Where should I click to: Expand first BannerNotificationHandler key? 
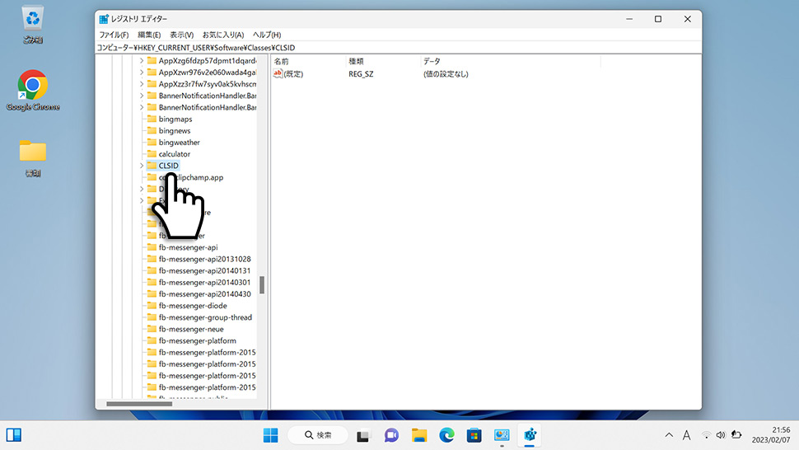pyautogui.click(x=142, y=96)
